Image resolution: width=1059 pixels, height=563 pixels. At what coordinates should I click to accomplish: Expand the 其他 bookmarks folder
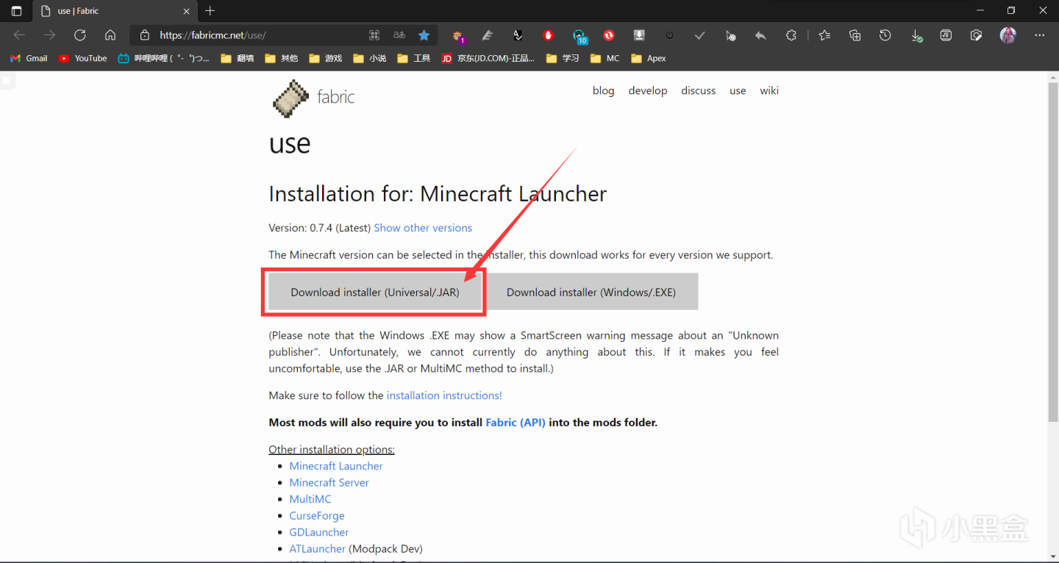tap(281, 58)
